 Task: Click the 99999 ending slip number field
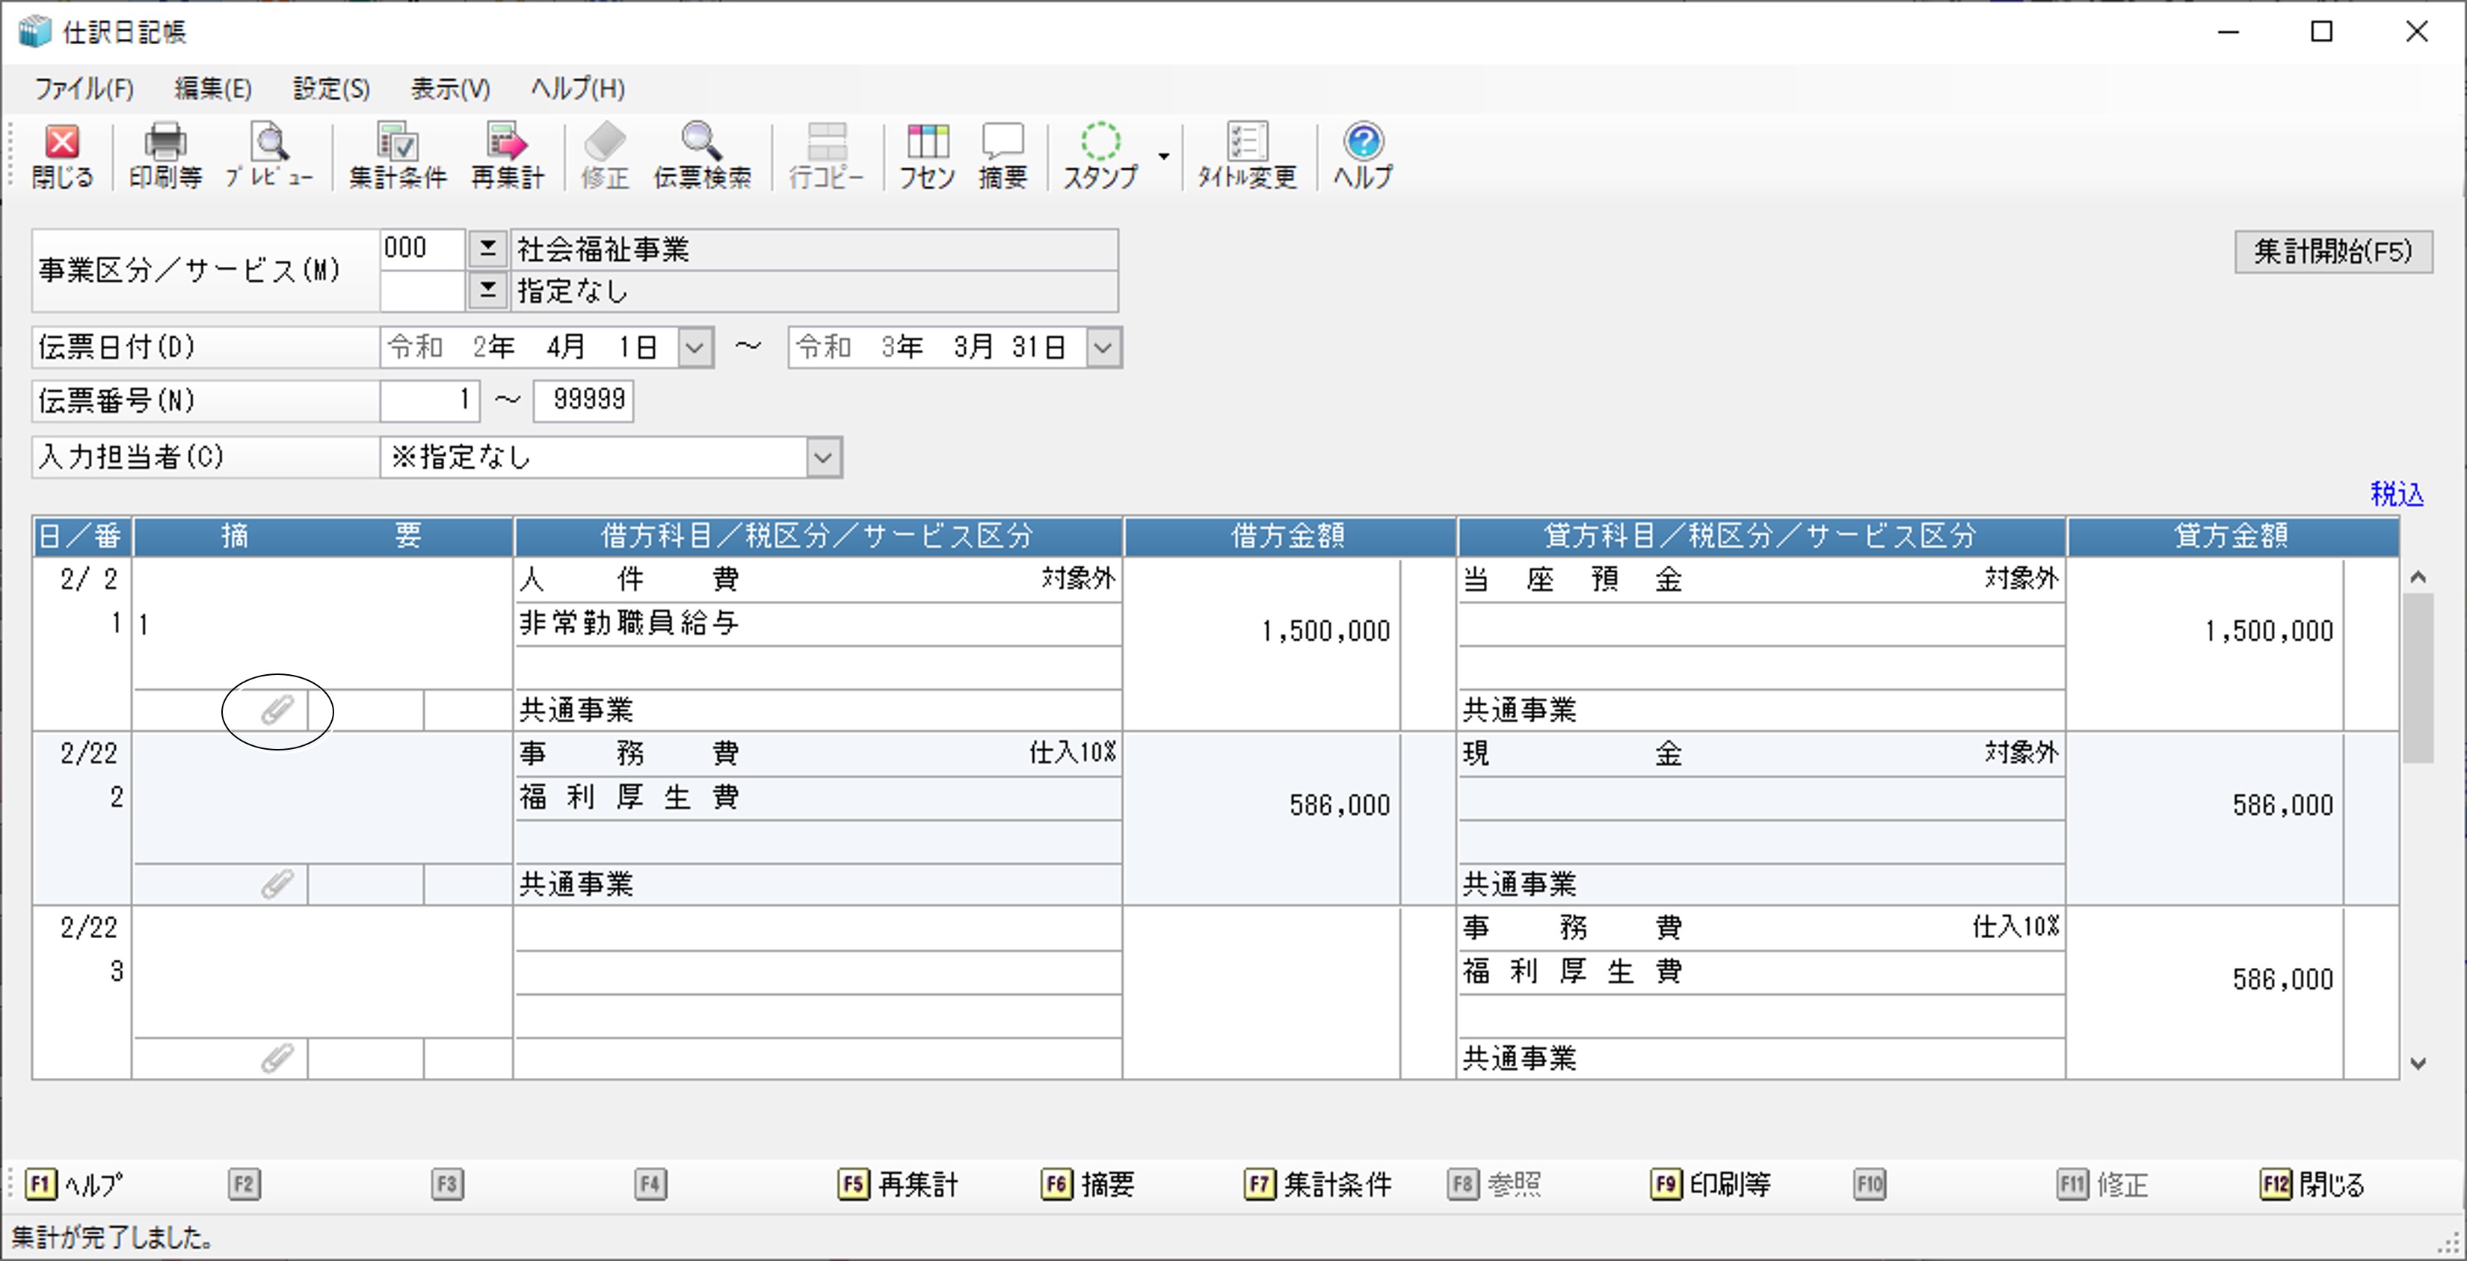[x=583, y=400]
